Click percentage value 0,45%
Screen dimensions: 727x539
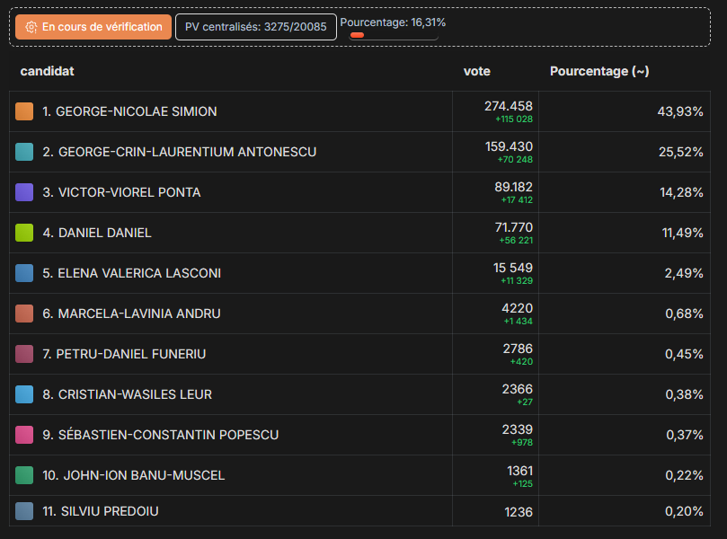point(684,354)
